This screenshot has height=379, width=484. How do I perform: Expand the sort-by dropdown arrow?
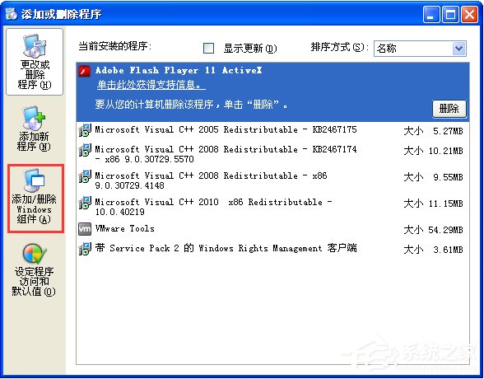(x=459, y=49)
